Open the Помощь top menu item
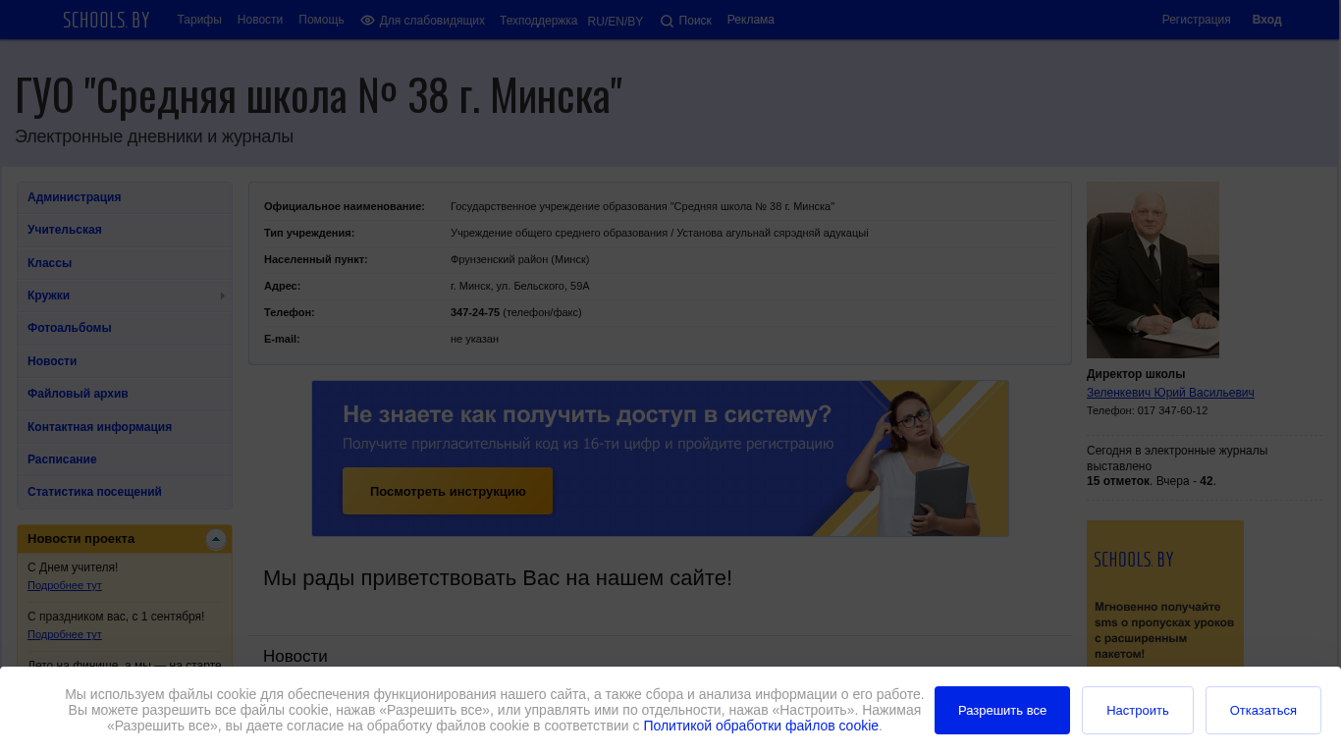Screen dimensions: 1341x754 321,20
